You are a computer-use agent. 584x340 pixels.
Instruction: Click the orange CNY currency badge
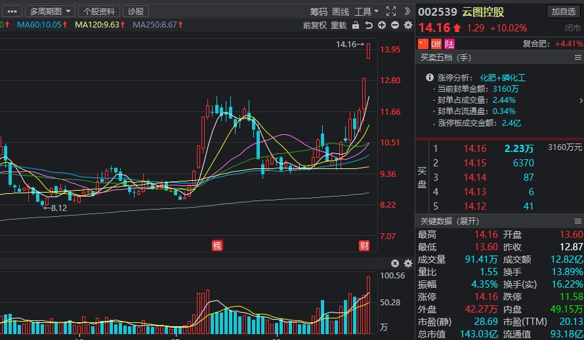point(436,44)
